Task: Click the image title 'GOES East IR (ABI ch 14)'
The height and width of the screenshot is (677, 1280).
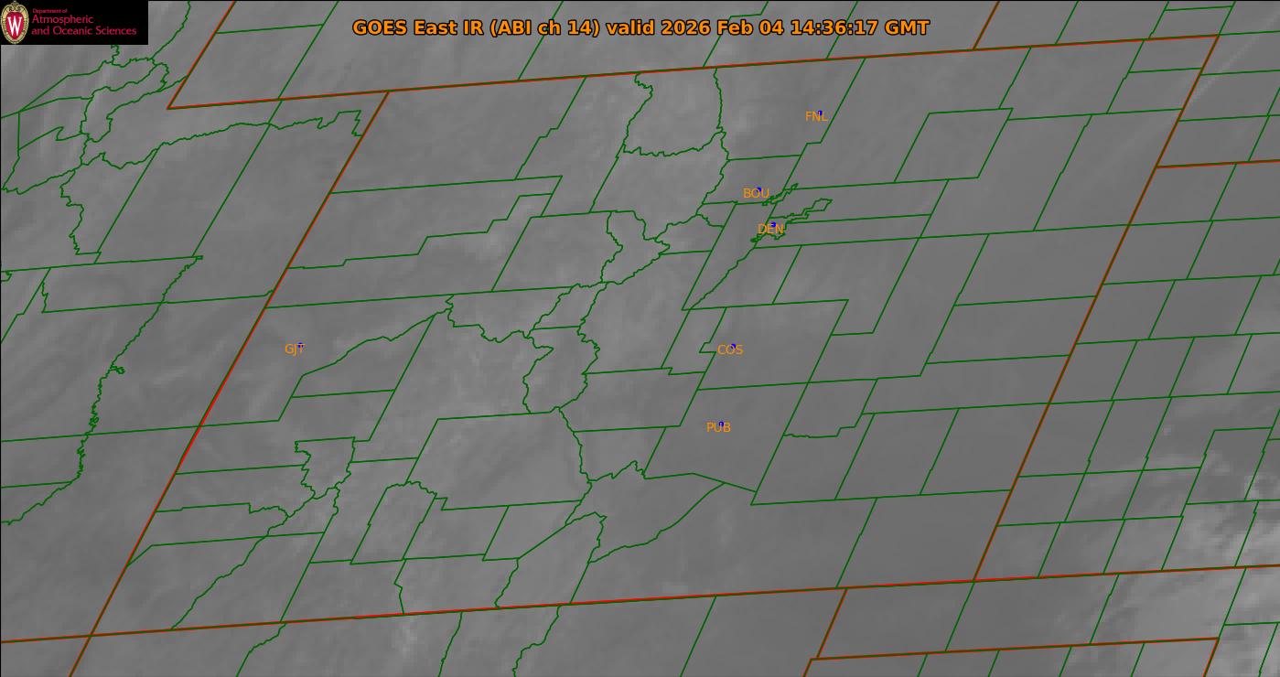Action: pyautogui.click(x=476, y=27)
